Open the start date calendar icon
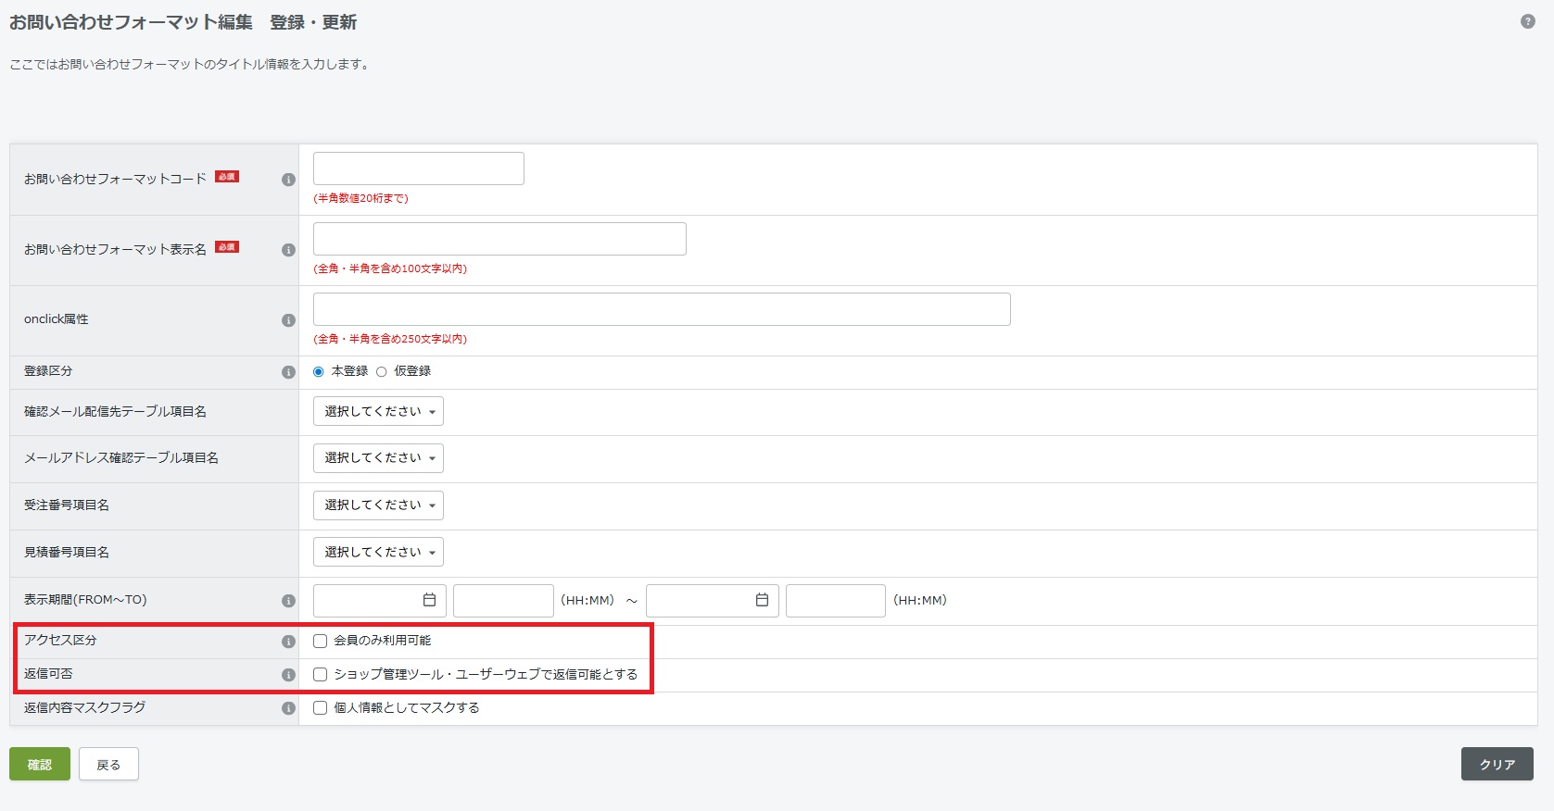This screenshot has height=811, width=1554. click(x=429, y=600)
